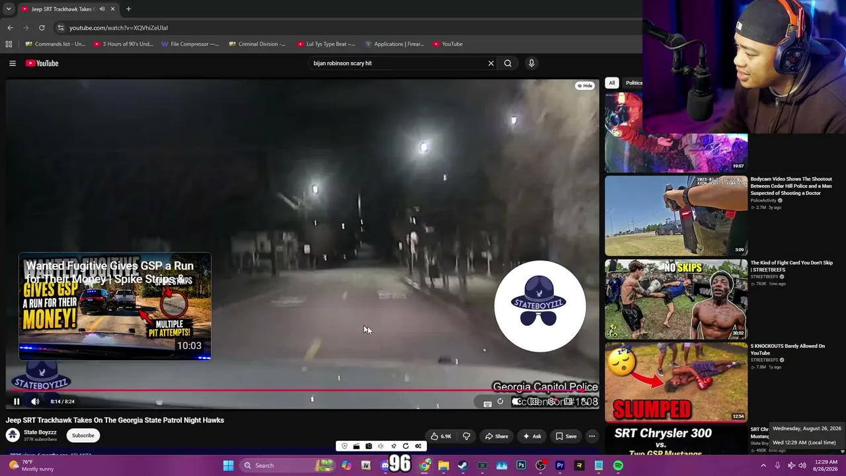Open the Lul Tys Type Beat bookmark
The image size is (846, 476).
[326, 44]
